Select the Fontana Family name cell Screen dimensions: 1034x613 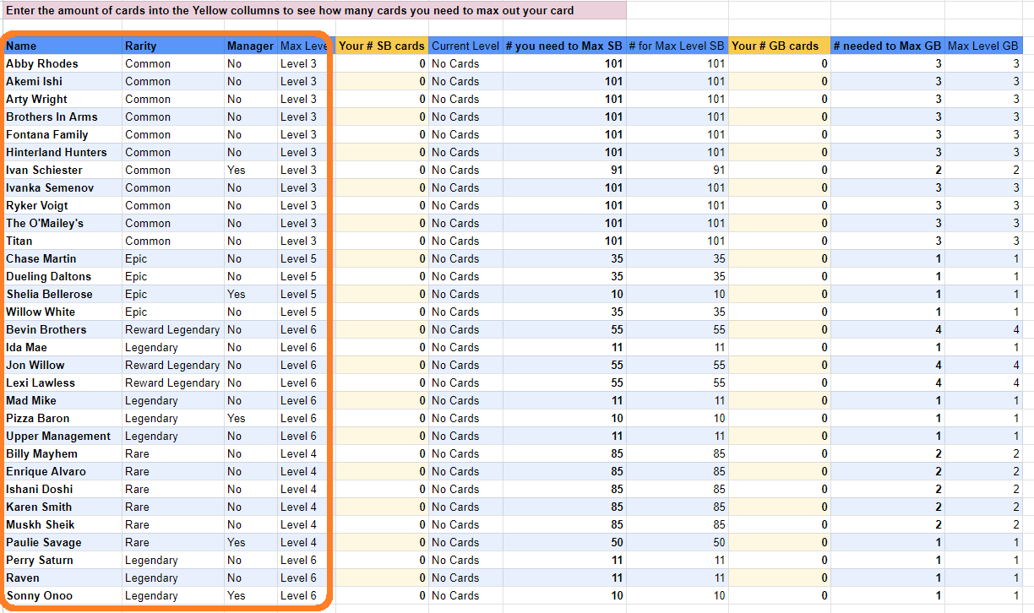(63, 134)
